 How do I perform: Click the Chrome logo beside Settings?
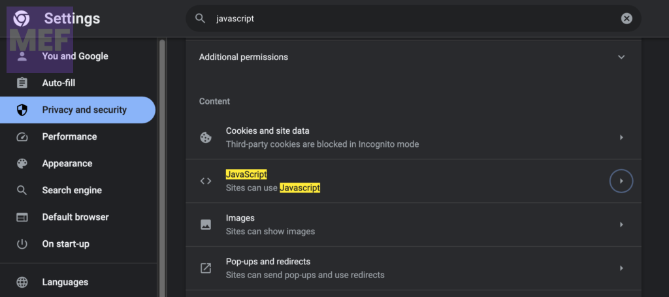[22, 19]
